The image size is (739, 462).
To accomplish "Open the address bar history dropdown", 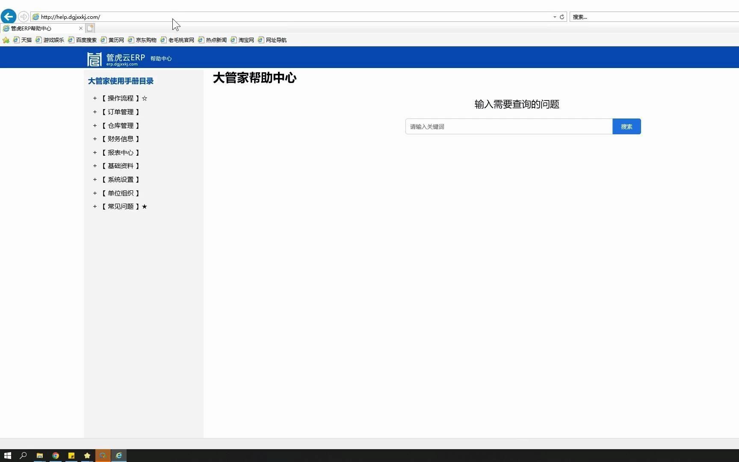I will coord(555,17).
